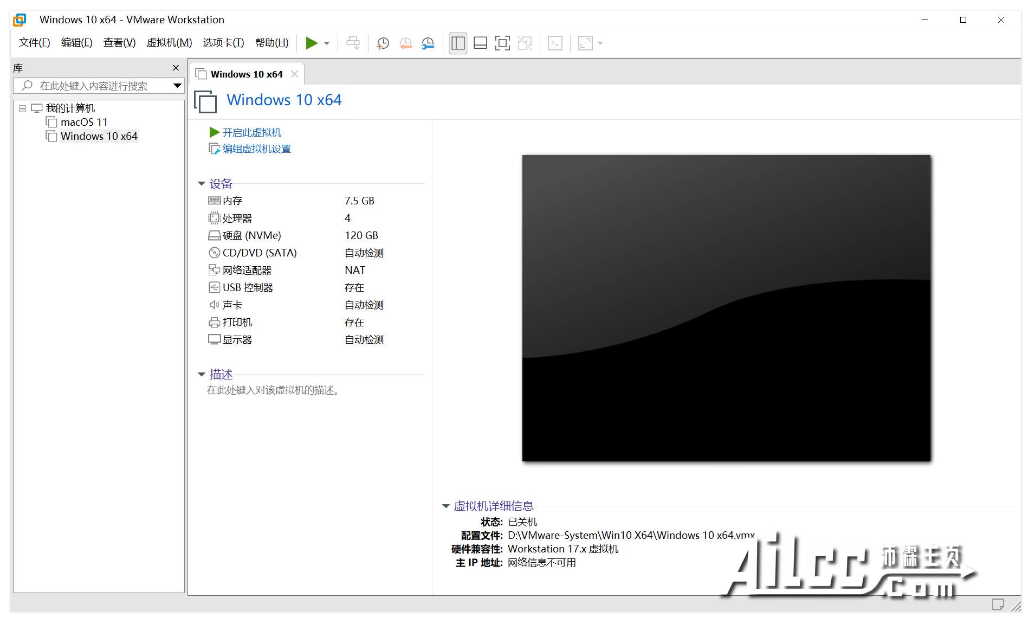Open 处理器 processor device entry
This screenshot has height=624, width=1035.
(237, 218)
